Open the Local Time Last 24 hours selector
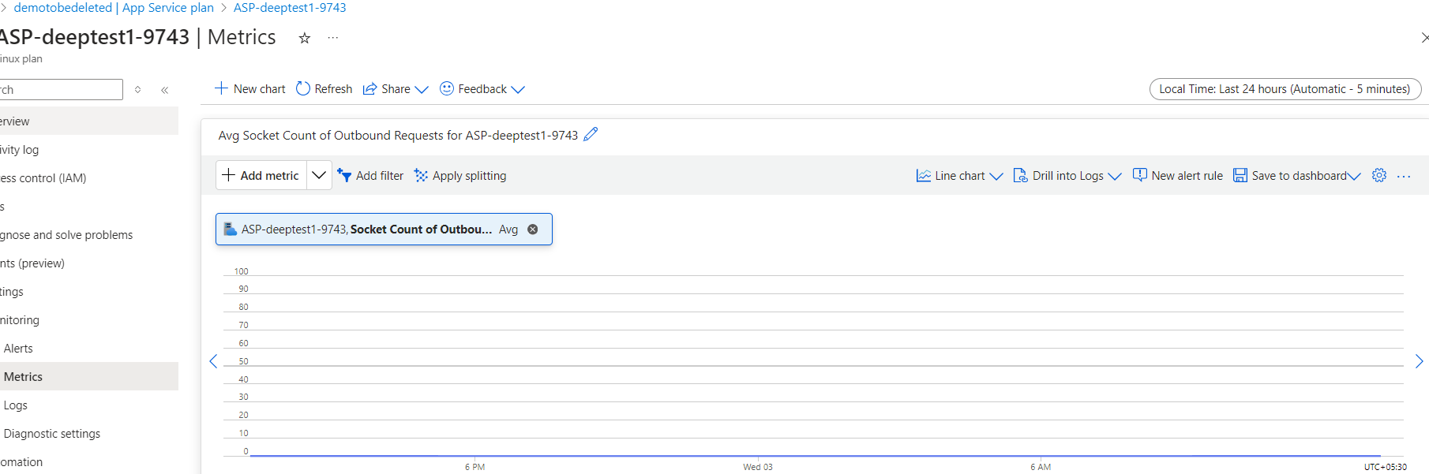This screenshot has width=1429, height=474. point(1285,88)
